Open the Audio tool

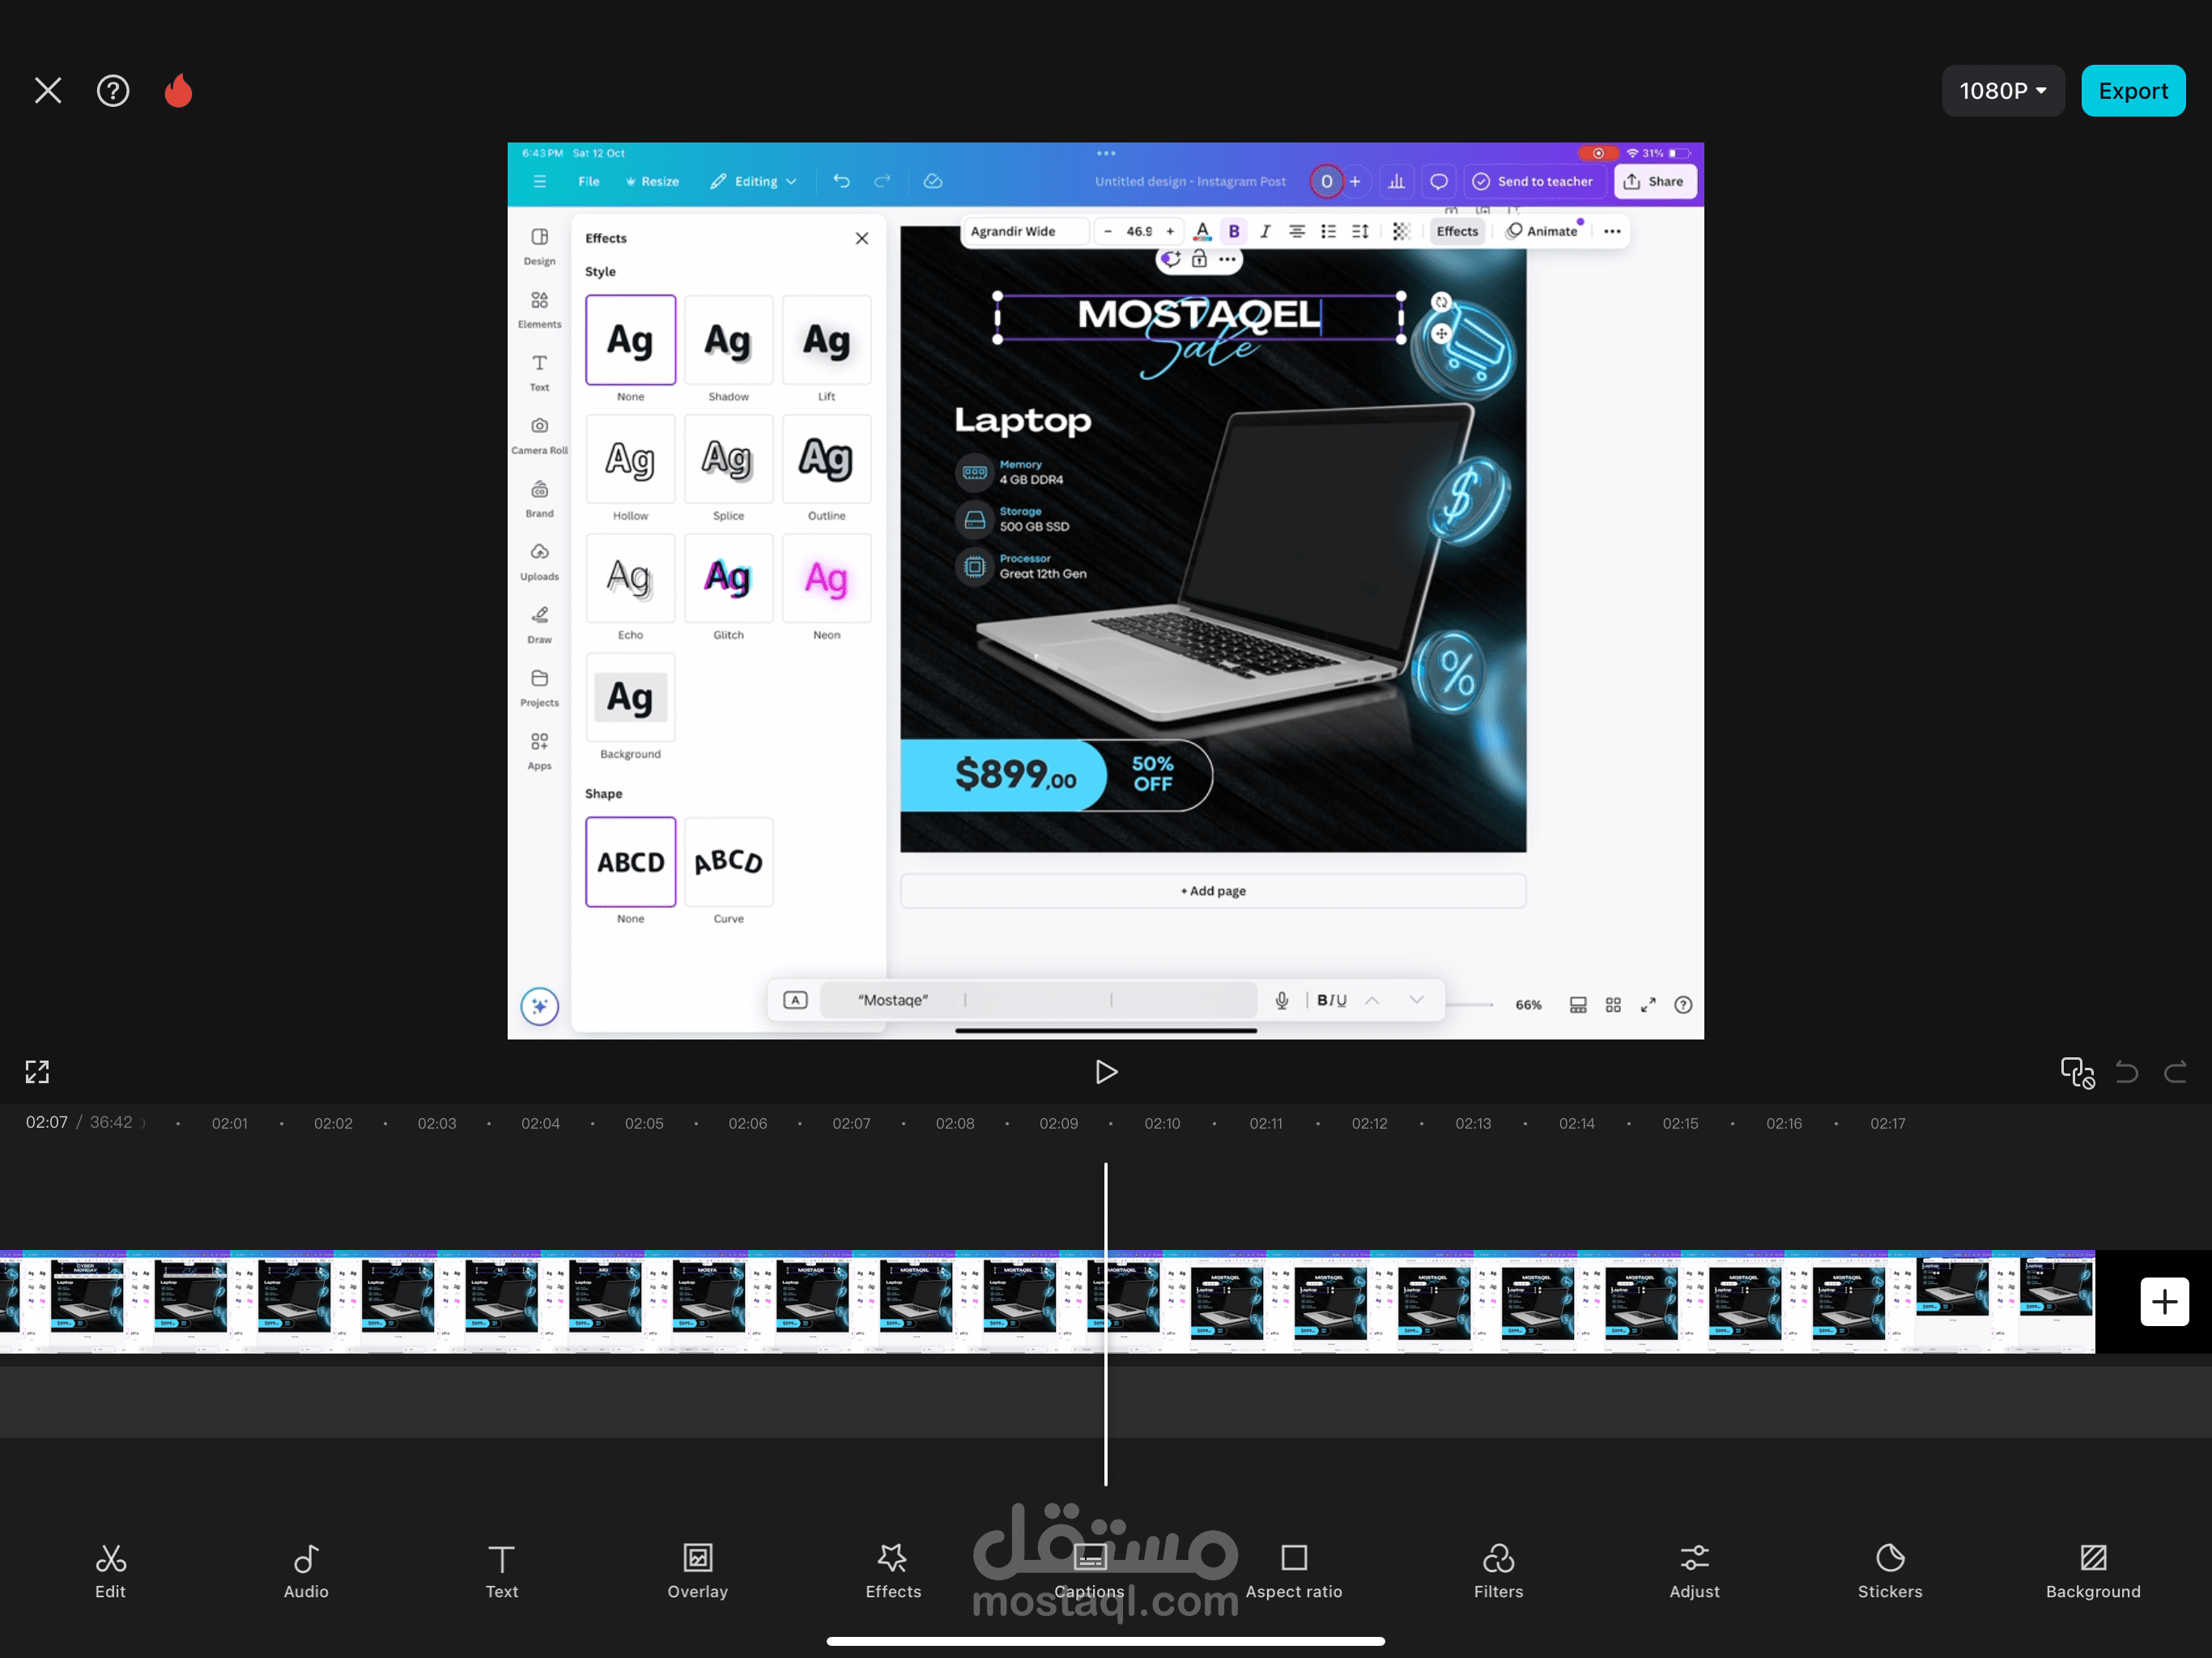[x=306, y=1571]
